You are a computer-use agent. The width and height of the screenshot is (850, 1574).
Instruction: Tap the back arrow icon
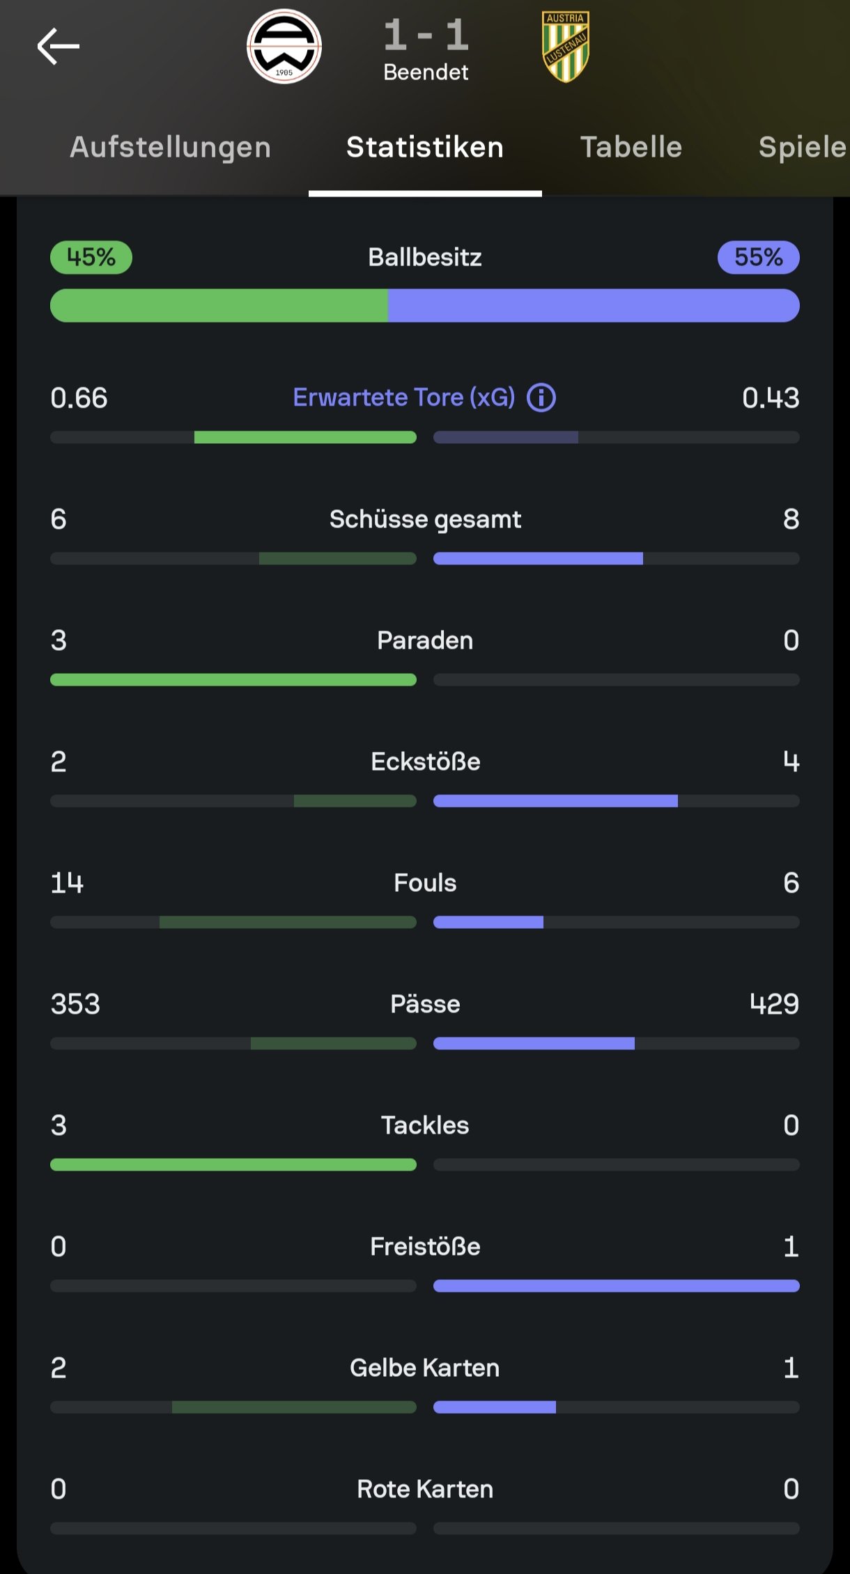tap(59, 47)
